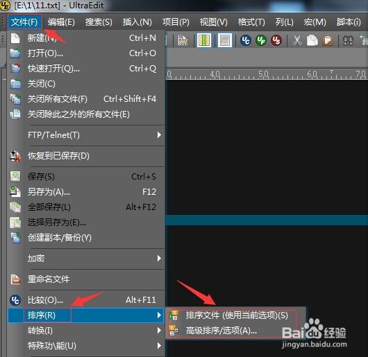Screen dimensions: 368x357
Task: Open the 脚本(i) menu
Action: coord(349,22)
